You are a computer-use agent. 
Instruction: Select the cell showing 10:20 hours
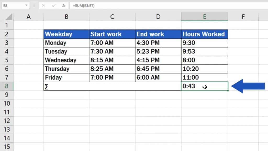point(204,69)
